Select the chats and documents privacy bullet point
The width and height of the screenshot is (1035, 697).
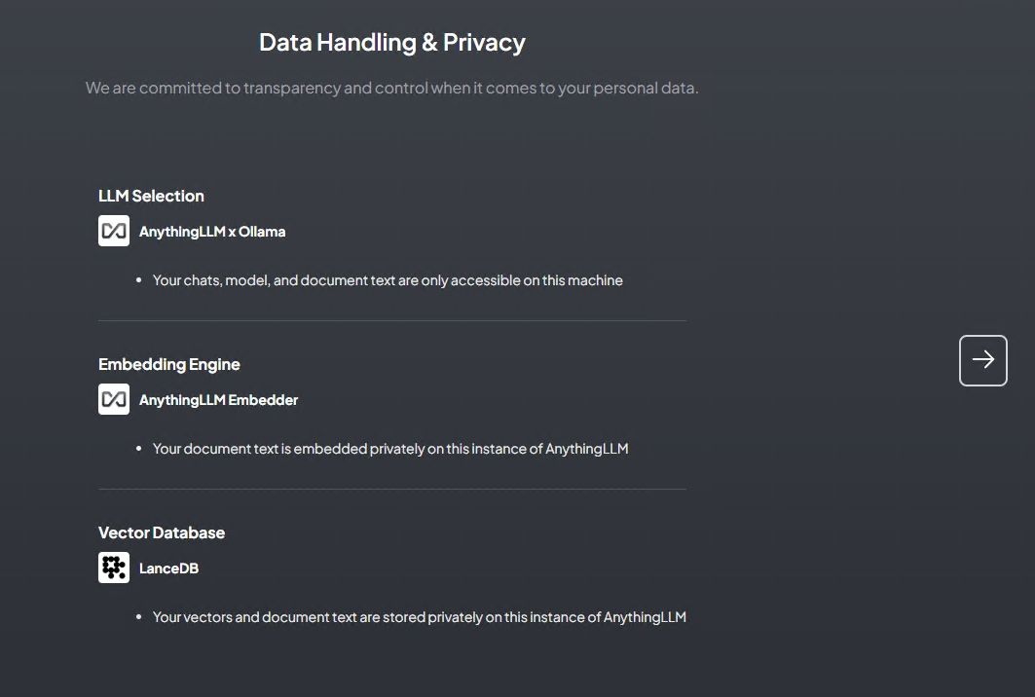click(388, 279)
